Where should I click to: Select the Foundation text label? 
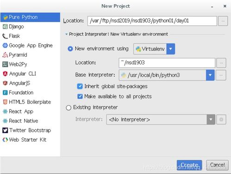[x=21, y=93]
